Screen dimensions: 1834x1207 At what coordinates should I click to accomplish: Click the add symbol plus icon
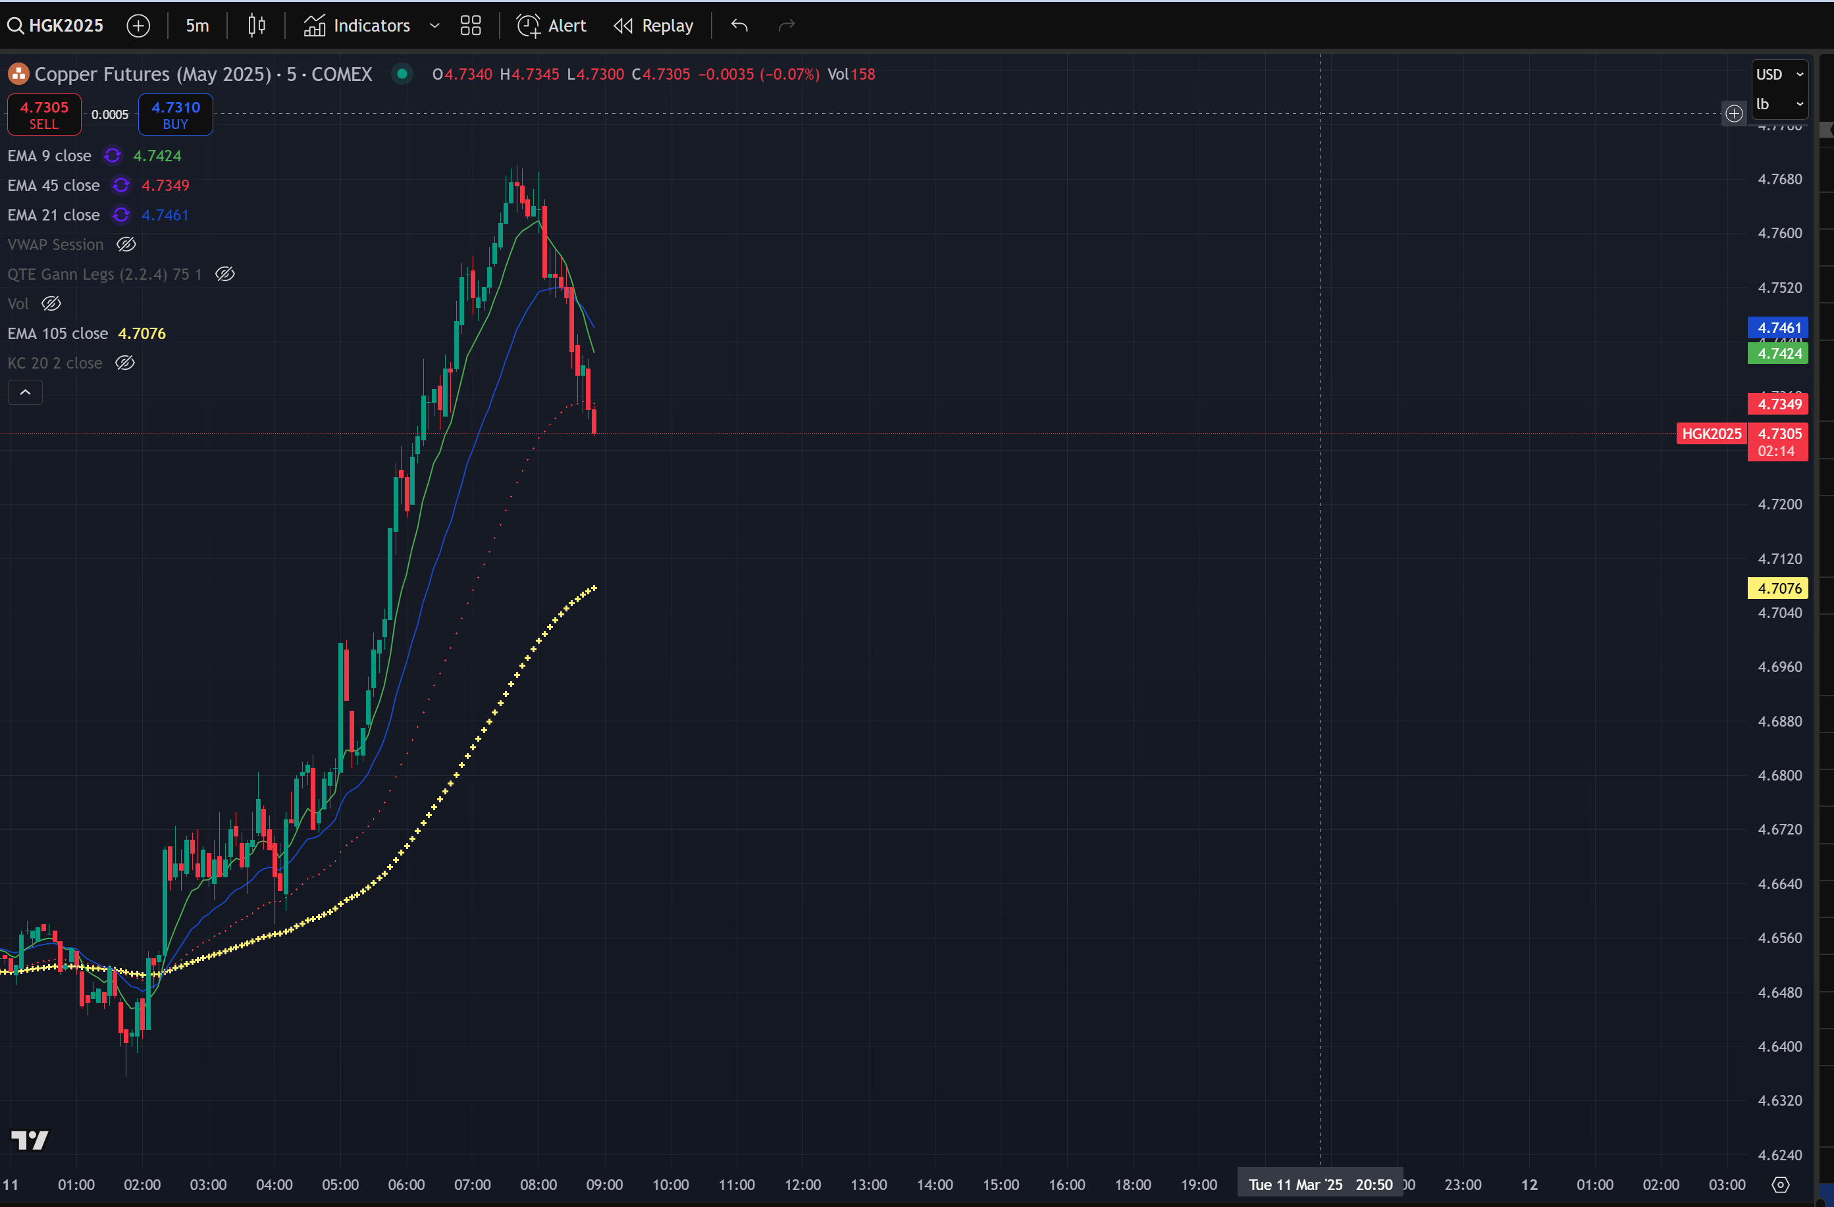coord(138,26)
